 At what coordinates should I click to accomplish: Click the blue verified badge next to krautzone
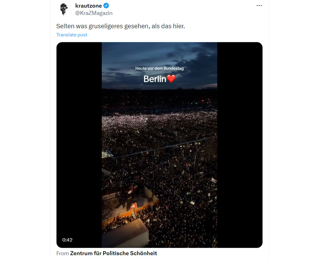106,6
